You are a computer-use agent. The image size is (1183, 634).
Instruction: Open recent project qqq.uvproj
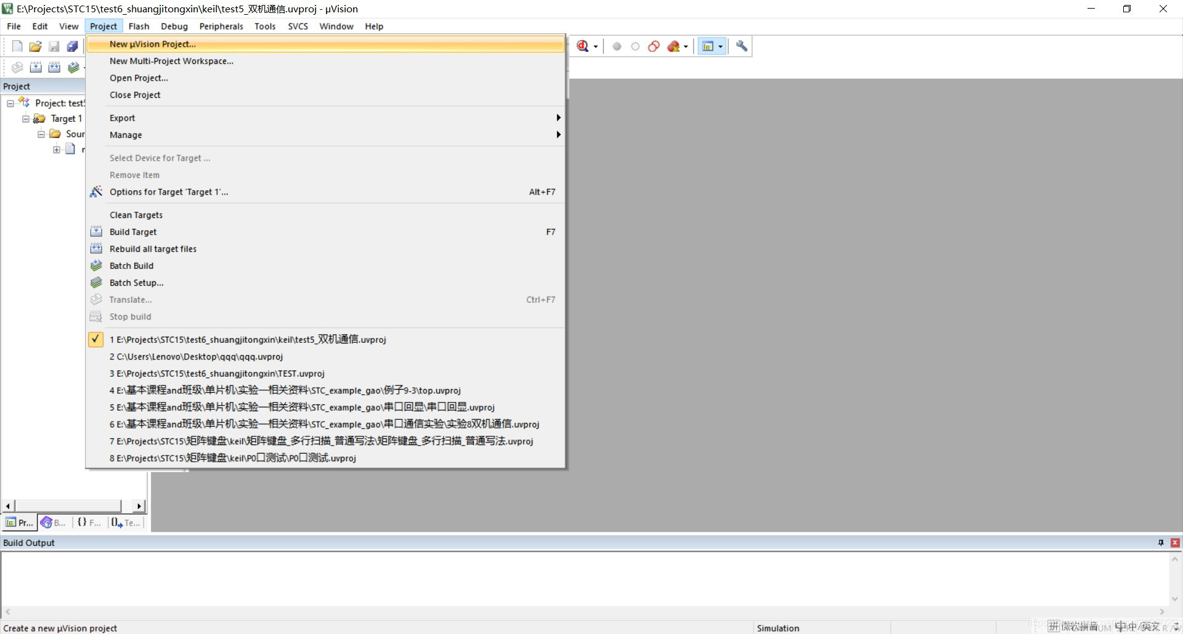pyautogui.click(x=325, y=356)
